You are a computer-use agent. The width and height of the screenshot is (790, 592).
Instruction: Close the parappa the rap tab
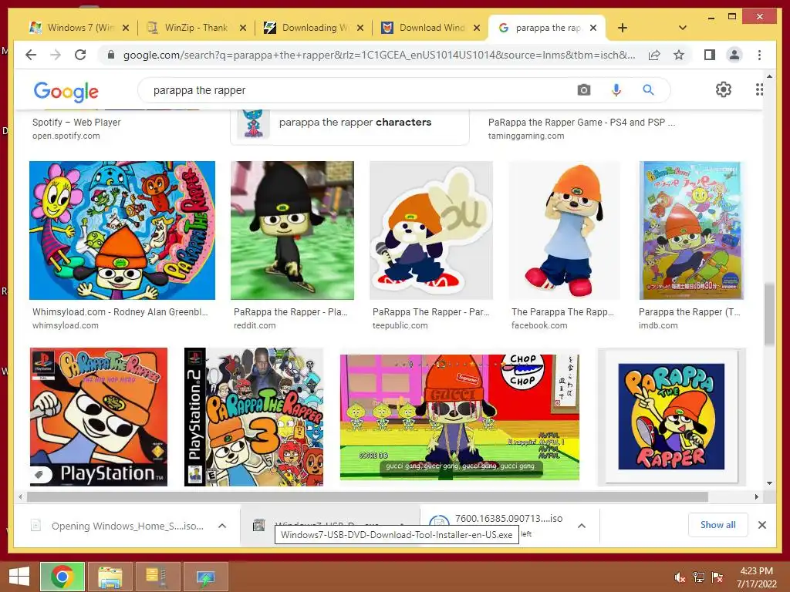pos(593,28)
